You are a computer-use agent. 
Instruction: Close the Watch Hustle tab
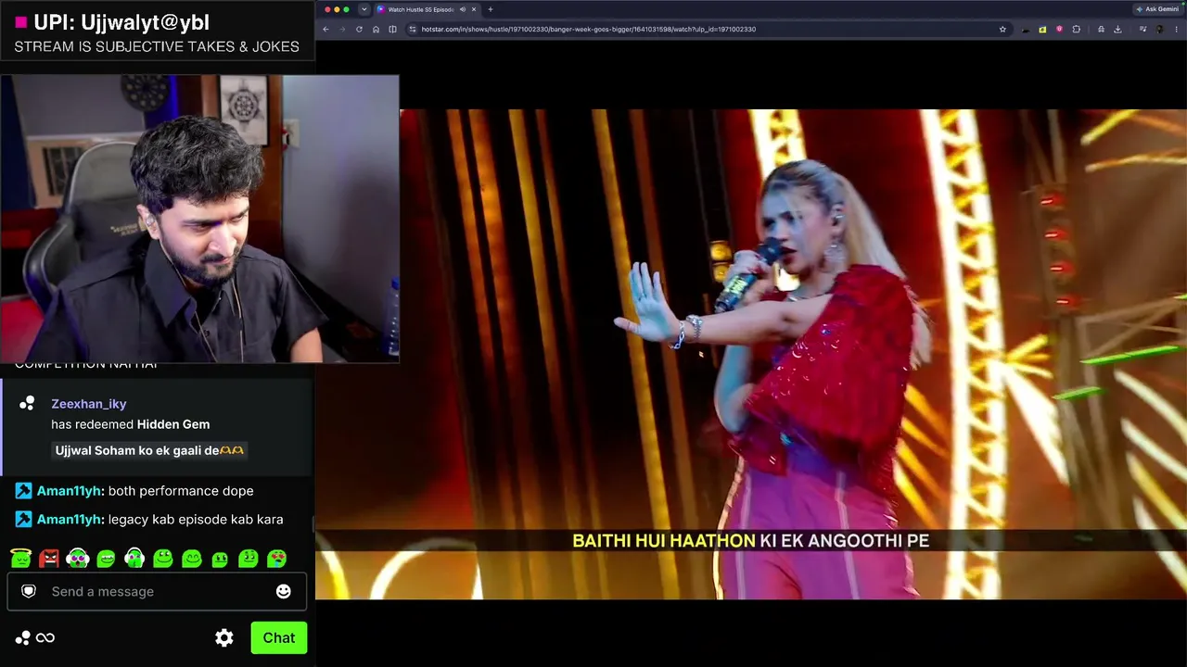coord(474,9)
